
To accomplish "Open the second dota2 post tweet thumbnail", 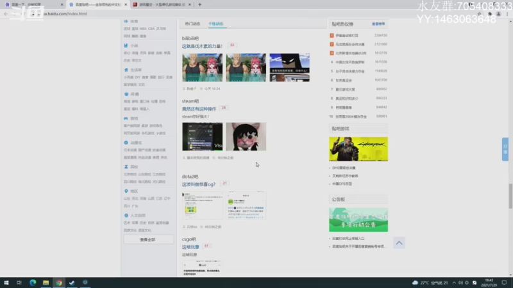I will point(246,205).
